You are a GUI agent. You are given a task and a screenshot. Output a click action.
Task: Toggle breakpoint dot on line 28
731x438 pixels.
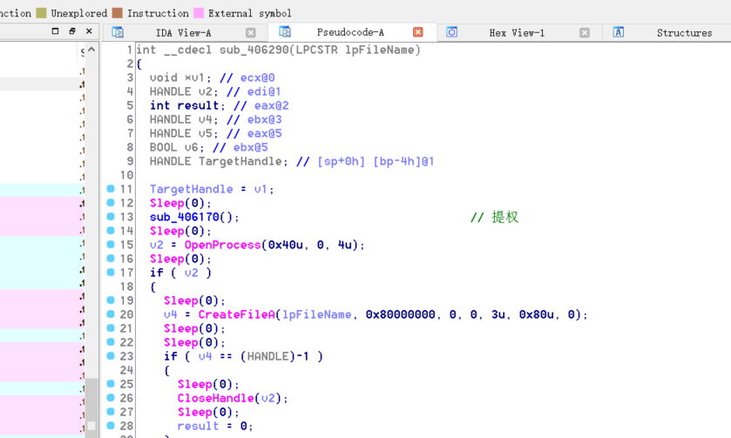point(111,426)
